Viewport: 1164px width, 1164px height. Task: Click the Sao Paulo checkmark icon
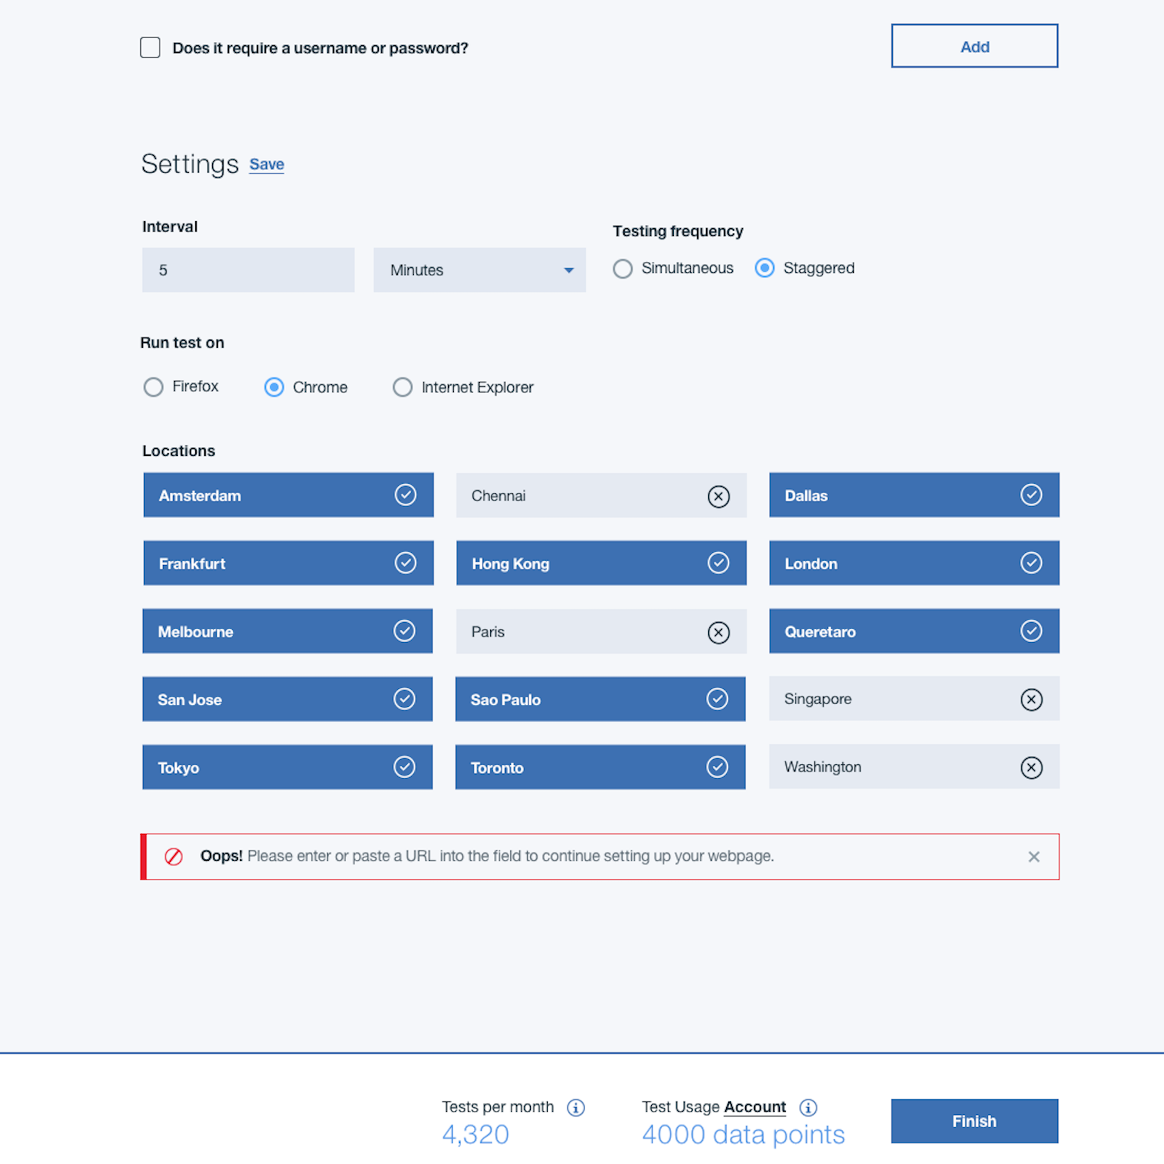(717, 698)
